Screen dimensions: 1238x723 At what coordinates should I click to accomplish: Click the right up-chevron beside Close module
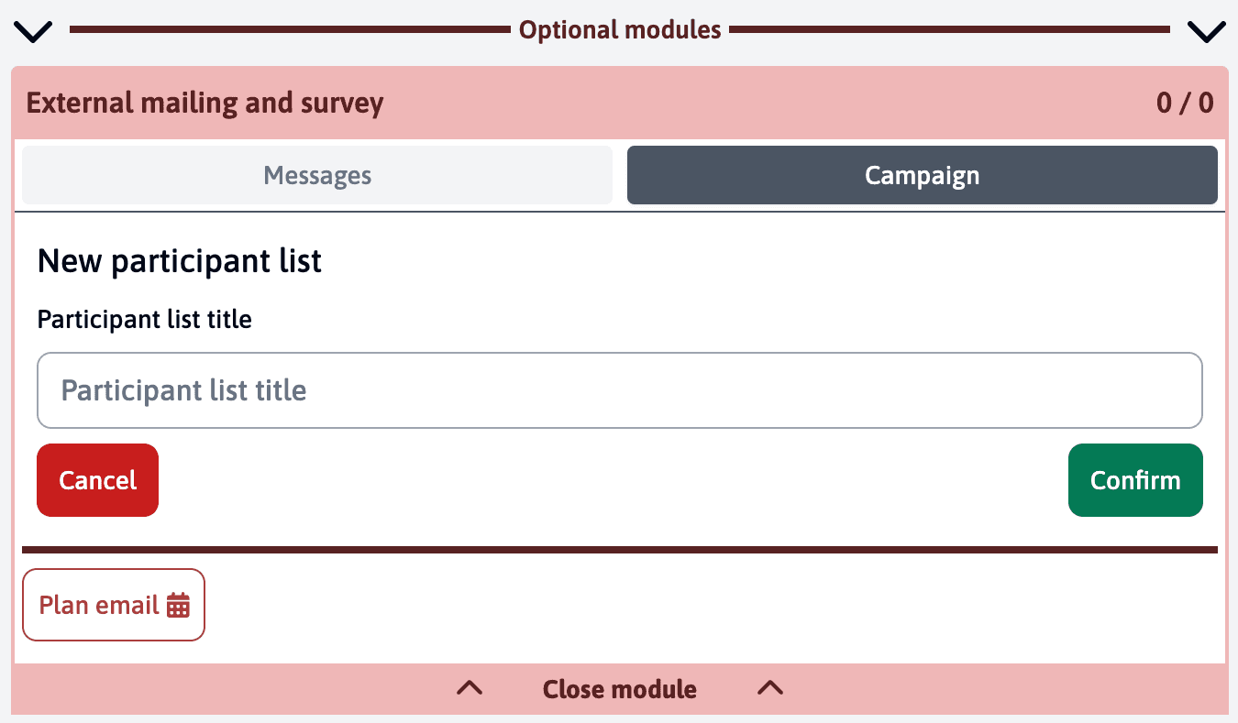[x=770, y=688]
